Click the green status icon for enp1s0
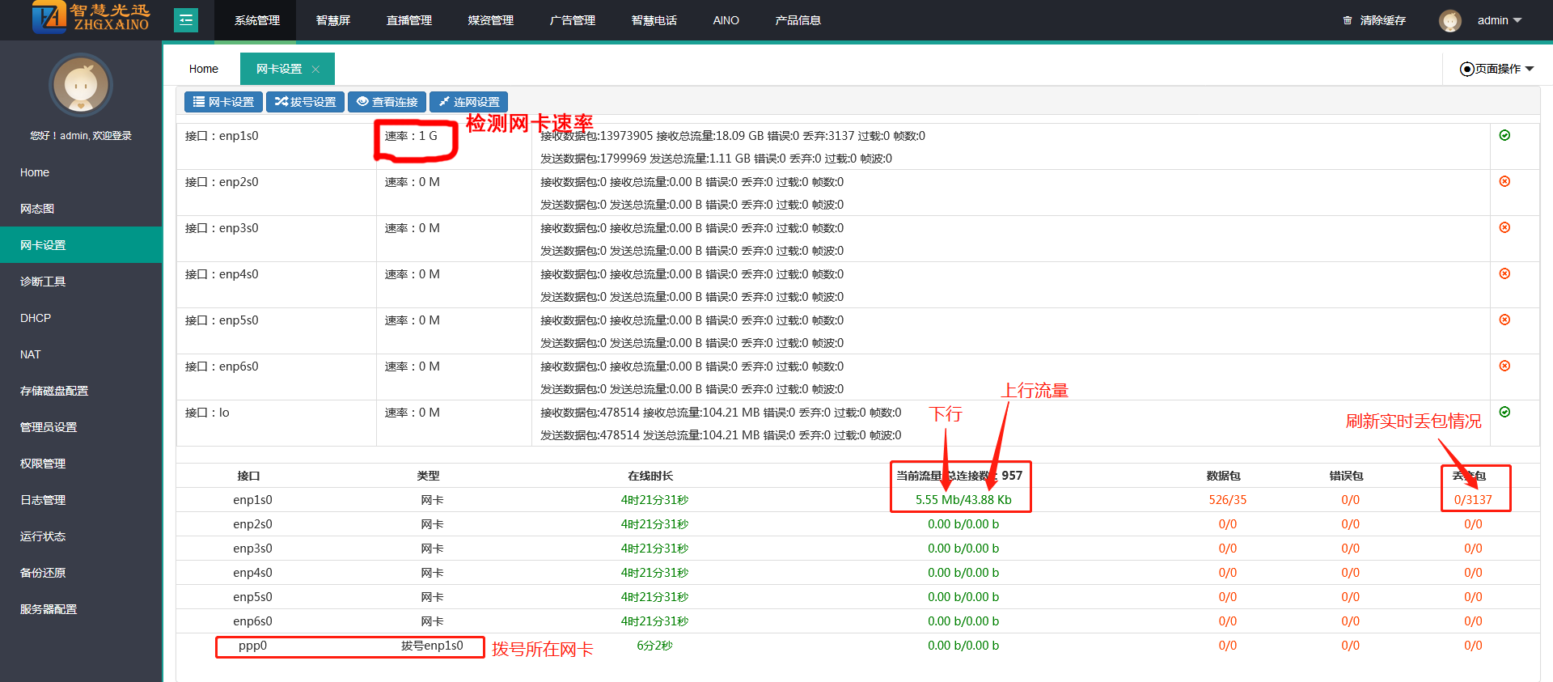The height and width of the screenshot is (682, 1553). coord(1504,135)
